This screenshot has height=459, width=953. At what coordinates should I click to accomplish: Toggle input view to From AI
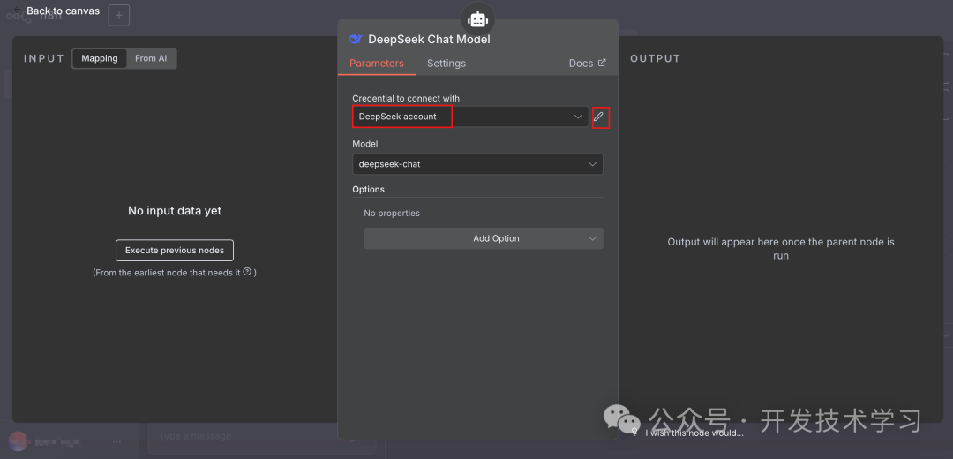pos(151,58)
